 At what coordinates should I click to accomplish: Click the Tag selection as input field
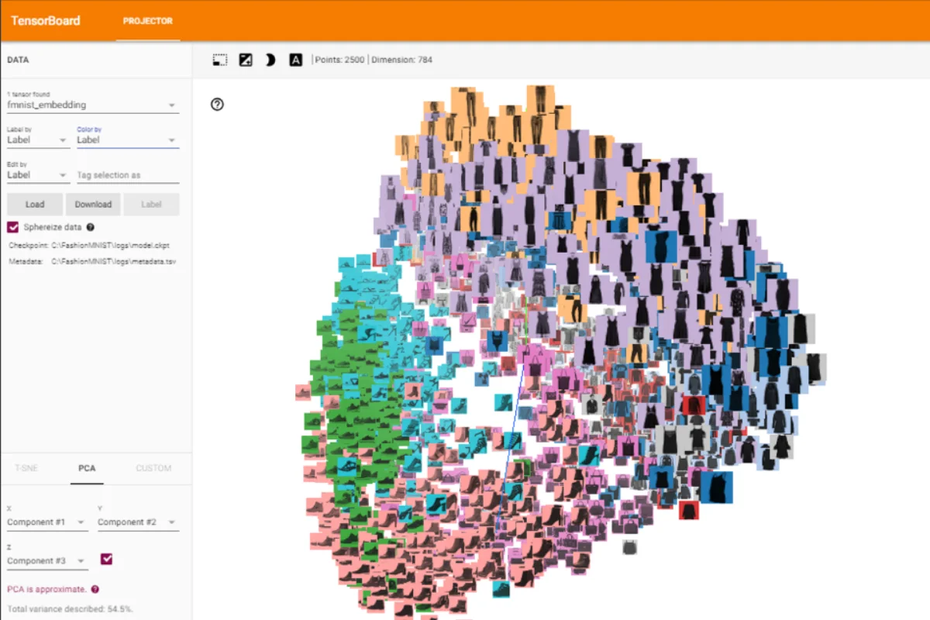[126, 175]
